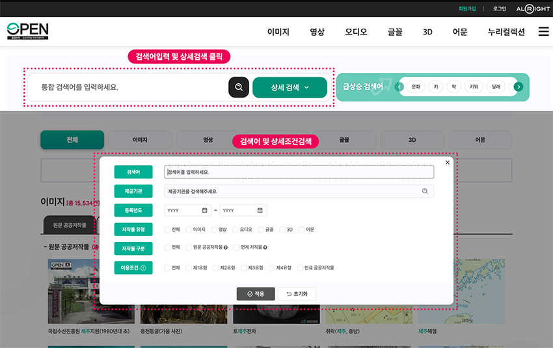This screenshot has width=553, height=348.
Task: Click the 달래 trending keyword chip
Action: tap(496, 87)
